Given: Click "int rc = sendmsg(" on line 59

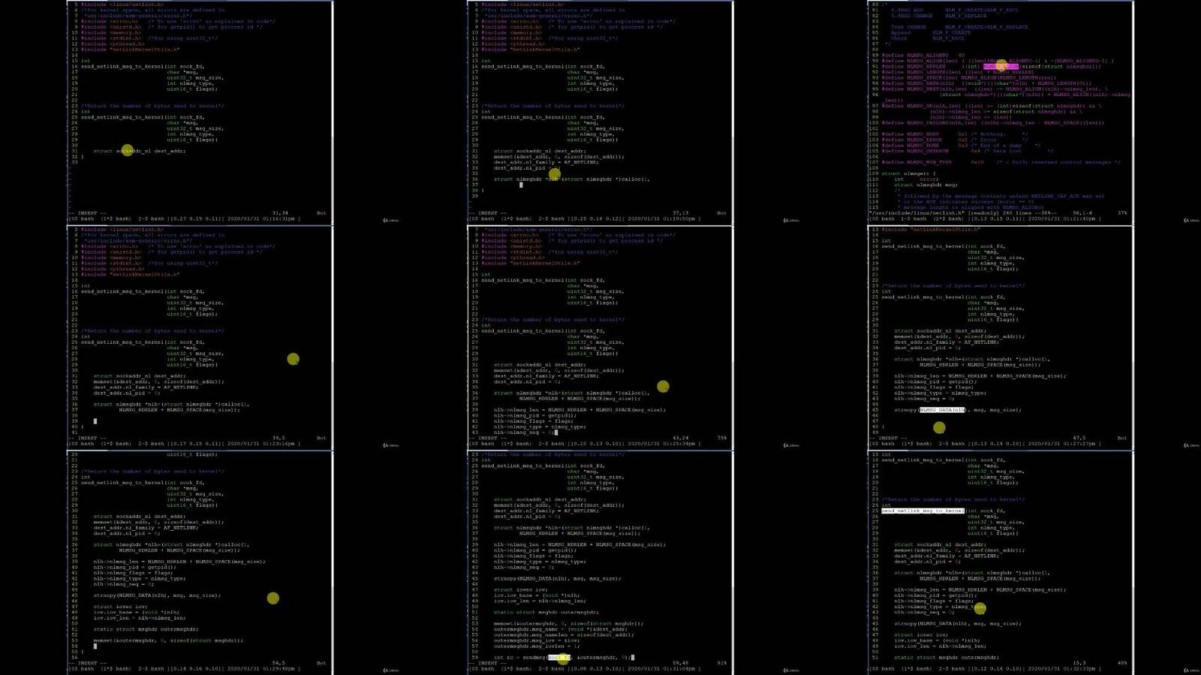Looking at the screenshot, I should [x=520, y=657].
